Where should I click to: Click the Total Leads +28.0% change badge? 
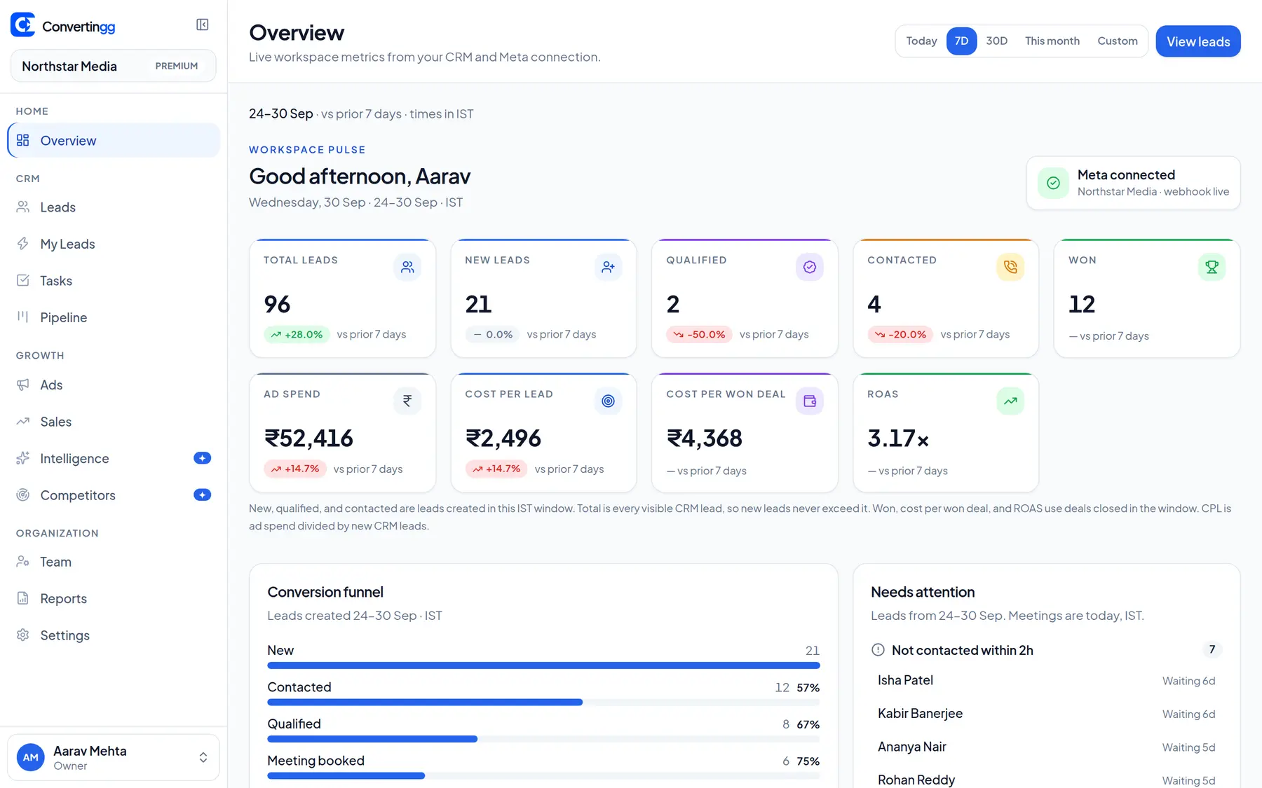click(x=297, y=334)
